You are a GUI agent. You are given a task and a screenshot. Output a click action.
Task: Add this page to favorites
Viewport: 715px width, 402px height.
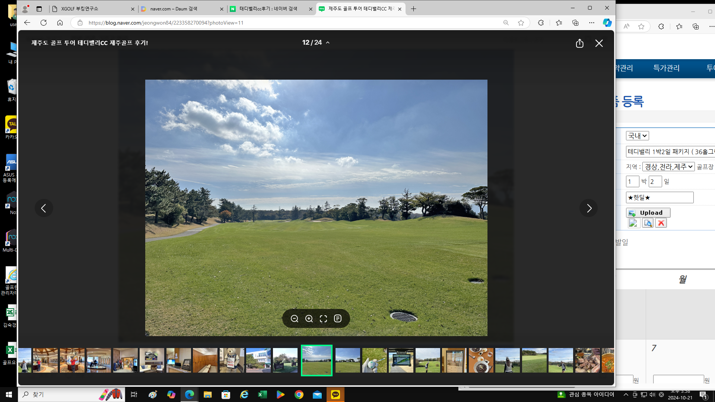point(521,23)
